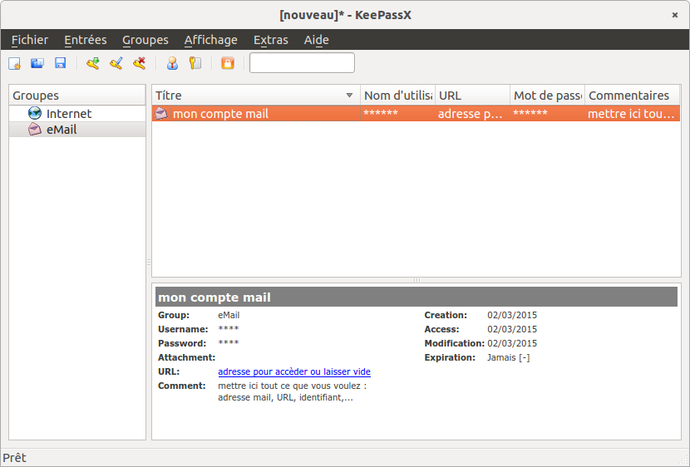
Task: Click the Prêt status bar text
Action: (x=14, y=458)
